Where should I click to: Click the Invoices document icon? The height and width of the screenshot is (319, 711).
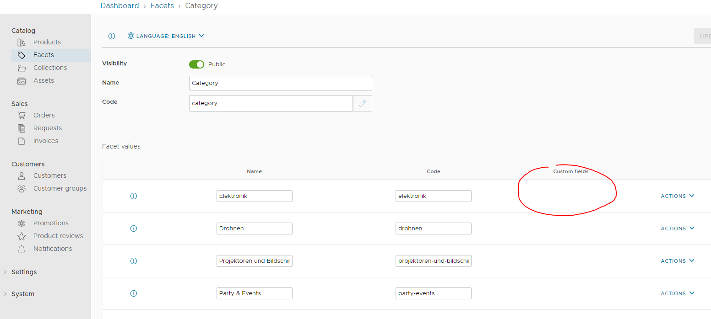(x=22, y=140)
